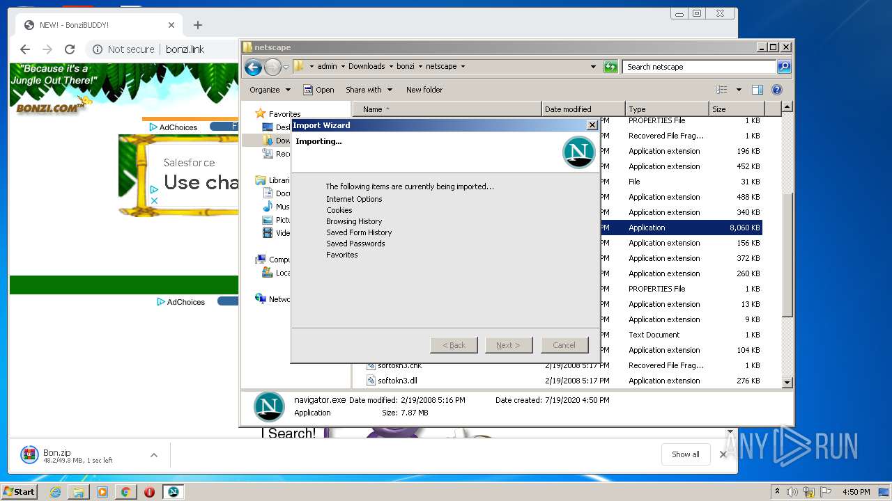Click the file list scroll down arrow
Viewport: 892px width, 501px height.
pyautogui.click(x=787, y=382)
